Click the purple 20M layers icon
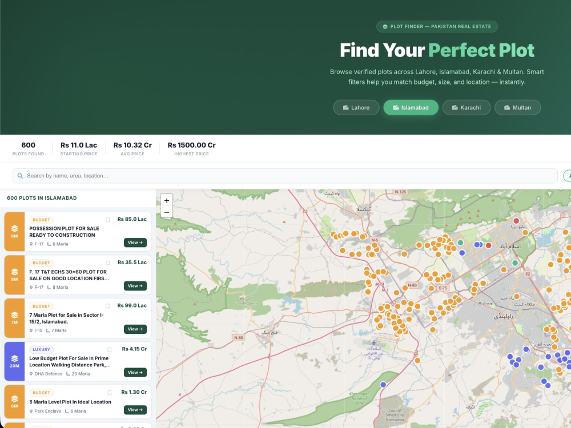Viewport: 571px width, 428px height. [15, 358]
